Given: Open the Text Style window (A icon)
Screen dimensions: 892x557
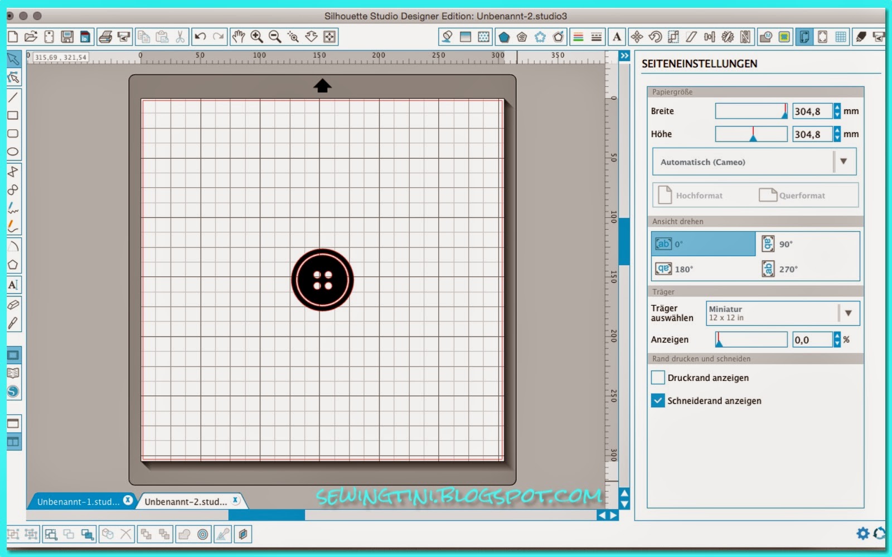Looking at the screenshot, I should (617, 37).
